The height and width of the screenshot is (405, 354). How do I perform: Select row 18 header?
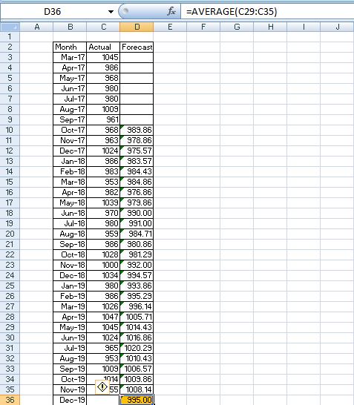(10, 213)
